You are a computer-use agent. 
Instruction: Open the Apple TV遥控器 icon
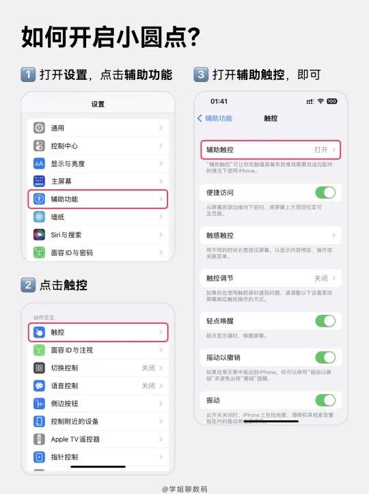click(x=39, y=439)
